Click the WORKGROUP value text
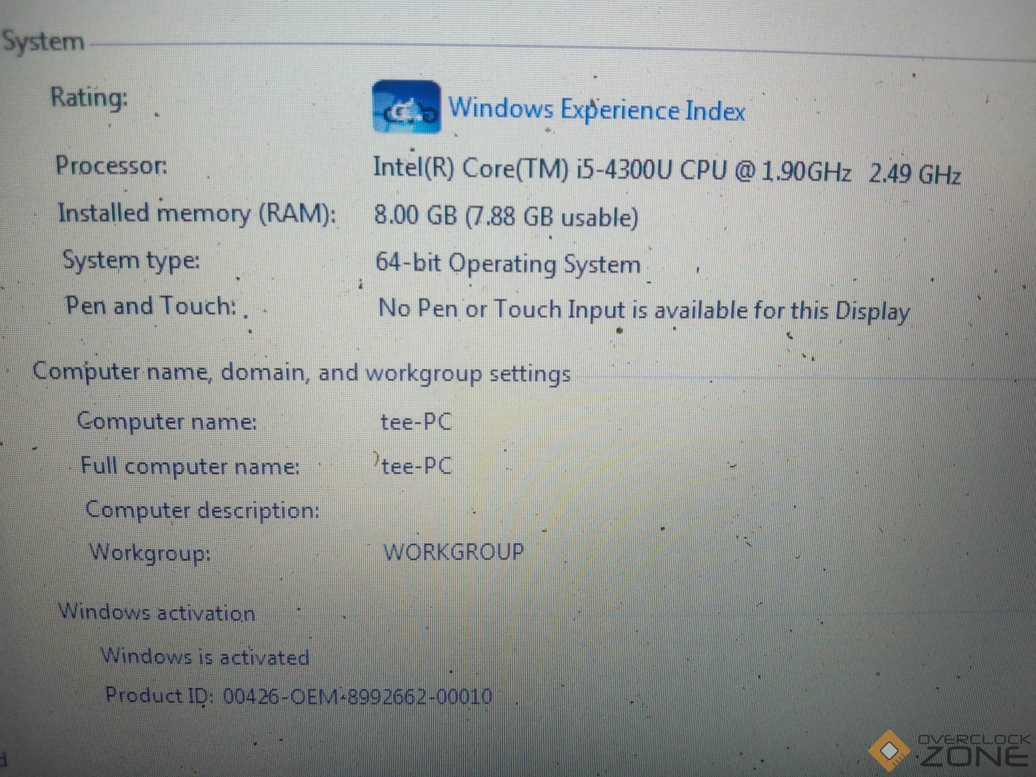Viewport: 1036px width, 777px height. coord(454,551)
